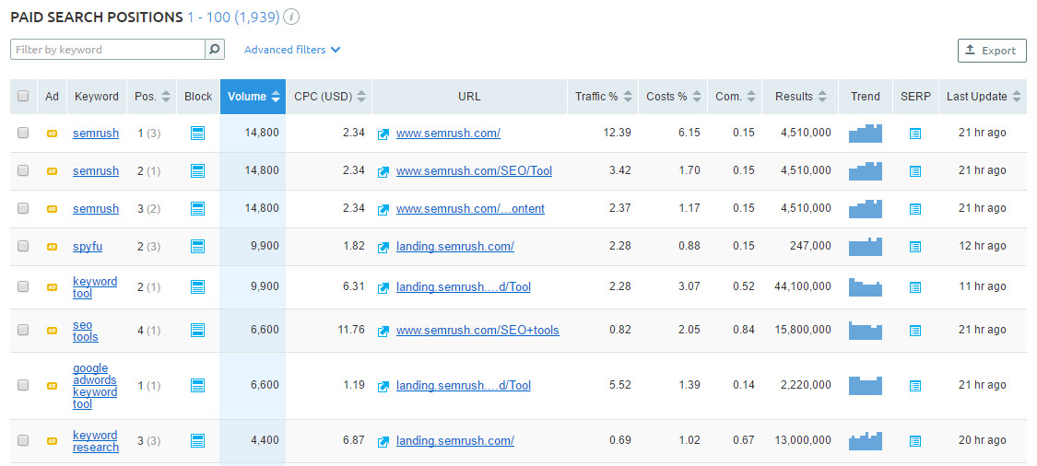Click the Keyword column header
Screen dimensions: 1037x466
click(x=97, y=97)
